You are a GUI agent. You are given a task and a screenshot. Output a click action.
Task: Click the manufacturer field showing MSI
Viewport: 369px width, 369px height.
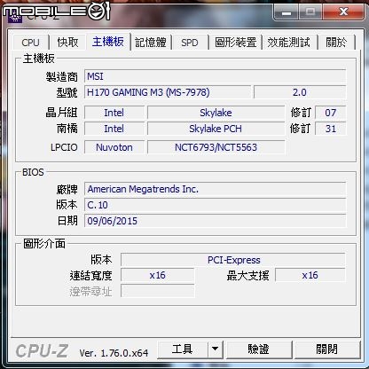point(215,76)
